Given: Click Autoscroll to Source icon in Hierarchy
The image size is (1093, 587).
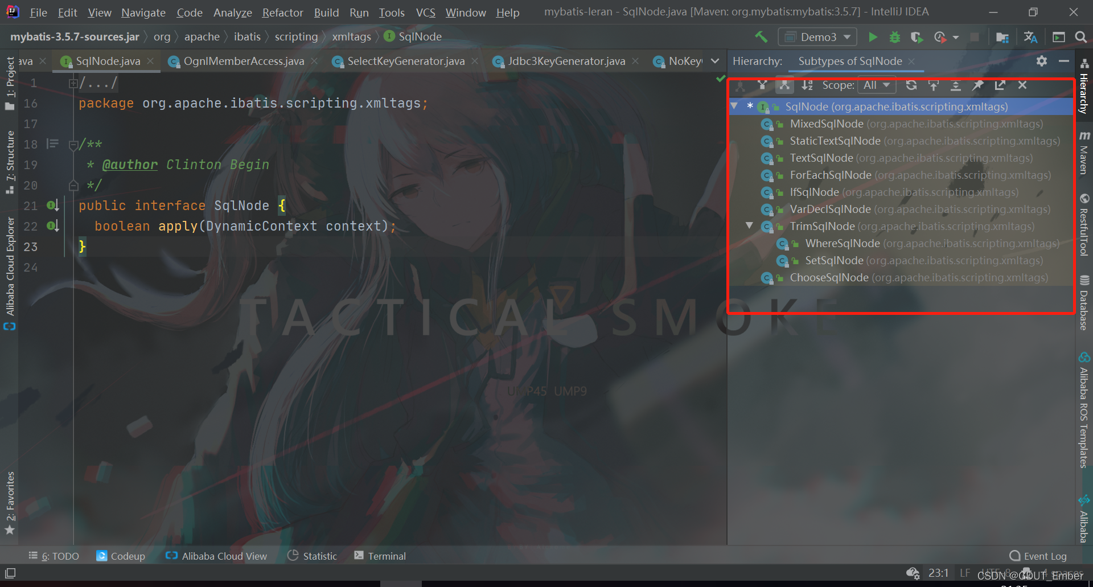Looking at the screenshot, I should [934, 85].
